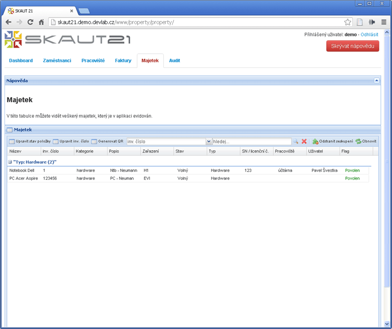Open the inv. číslo search field dropdown
This screenshot has width=392, height=329.
pos(209,142)
